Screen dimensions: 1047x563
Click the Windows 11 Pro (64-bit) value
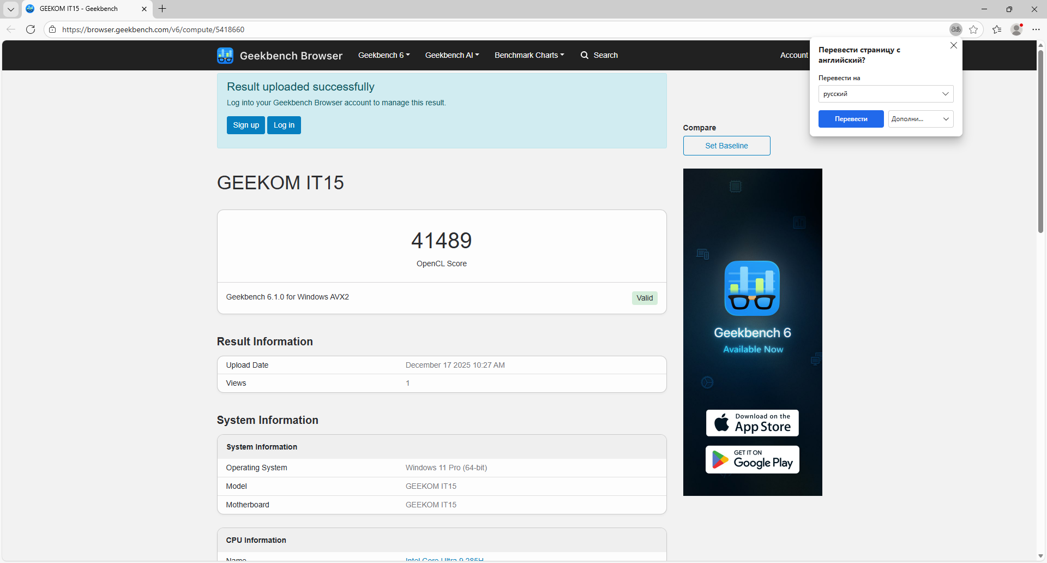(x=446, y=468)
